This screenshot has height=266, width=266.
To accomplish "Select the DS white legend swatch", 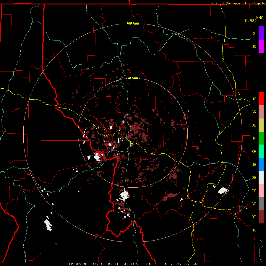I will [261, 177].
